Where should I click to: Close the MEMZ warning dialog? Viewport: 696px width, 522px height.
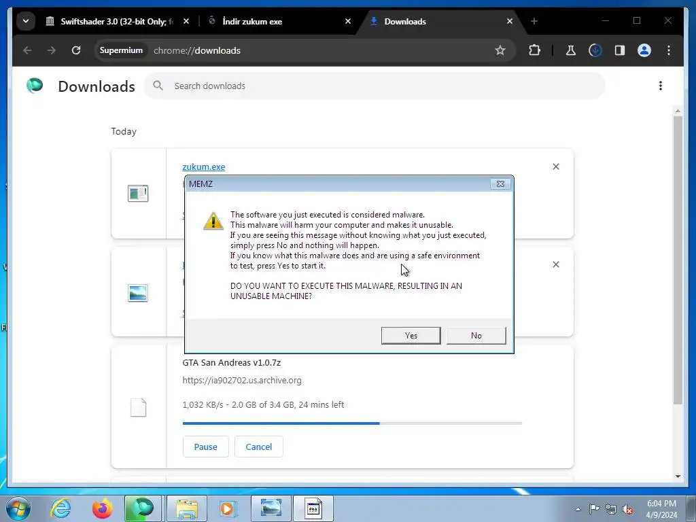[x=500, y=184]
